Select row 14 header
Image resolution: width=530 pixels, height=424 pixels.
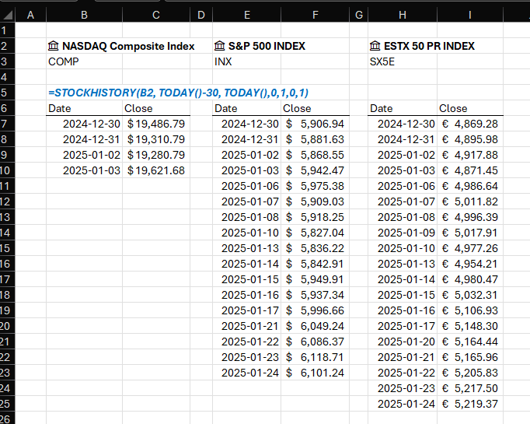click(x=8, y=233)
